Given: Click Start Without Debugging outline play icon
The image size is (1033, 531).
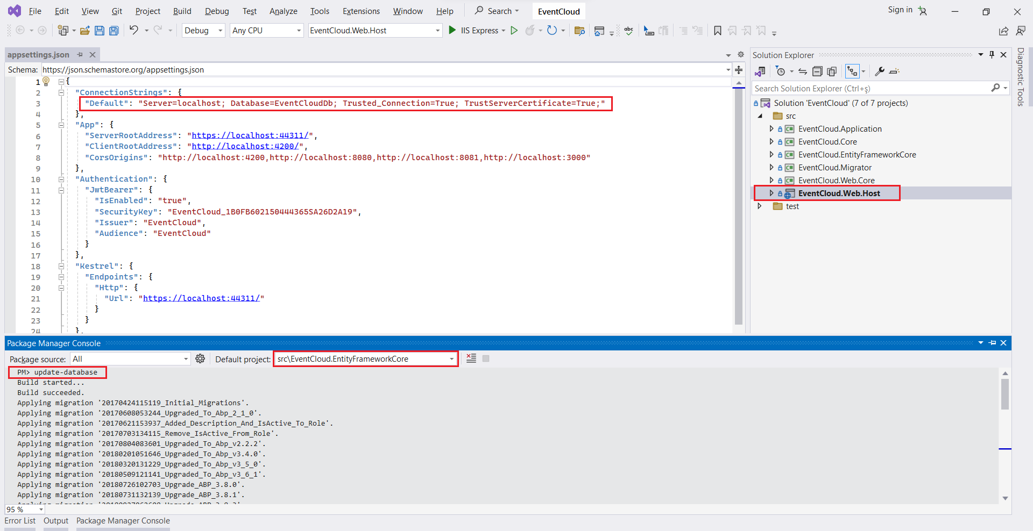Looking at the screenshot, I should tap(514, 30).
